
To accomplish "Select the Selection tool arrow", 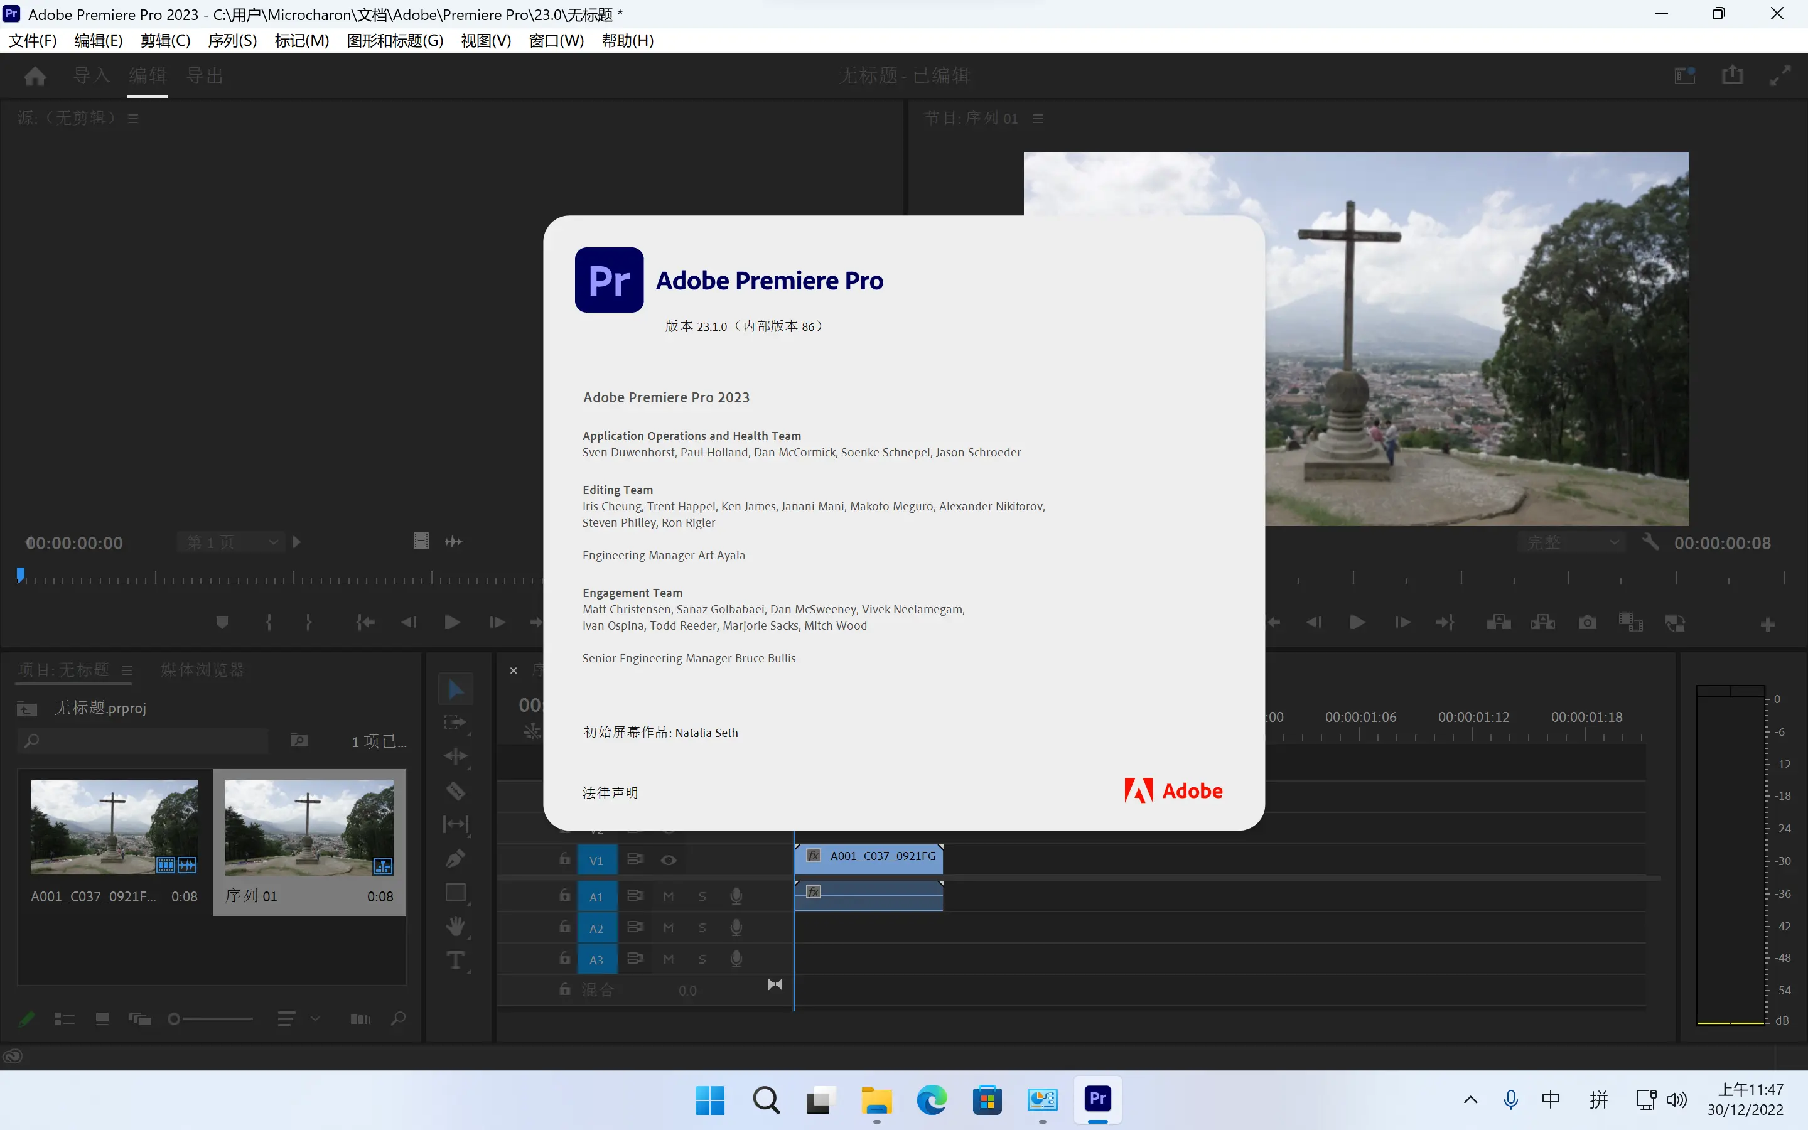I will [456, 689].
